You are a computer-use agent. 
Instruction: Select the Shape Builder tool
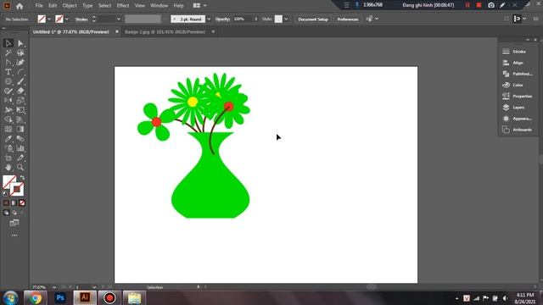pyautogui.click(x=8, y=119)
